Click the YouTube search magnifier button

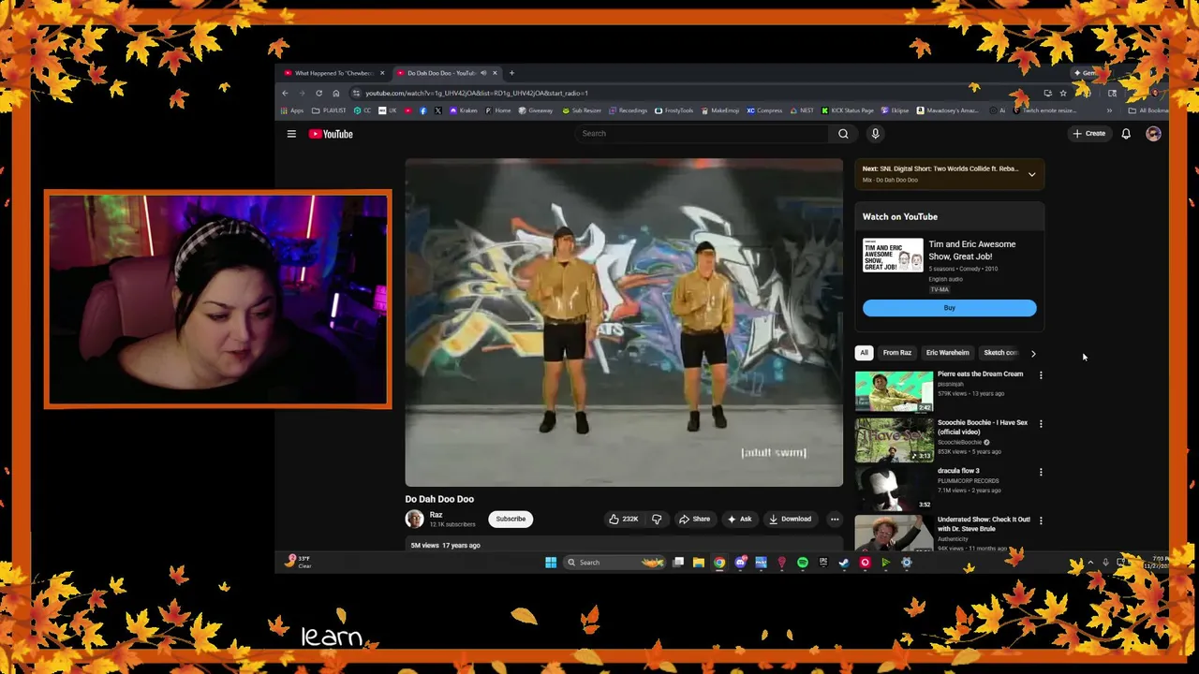click(843, 134)
